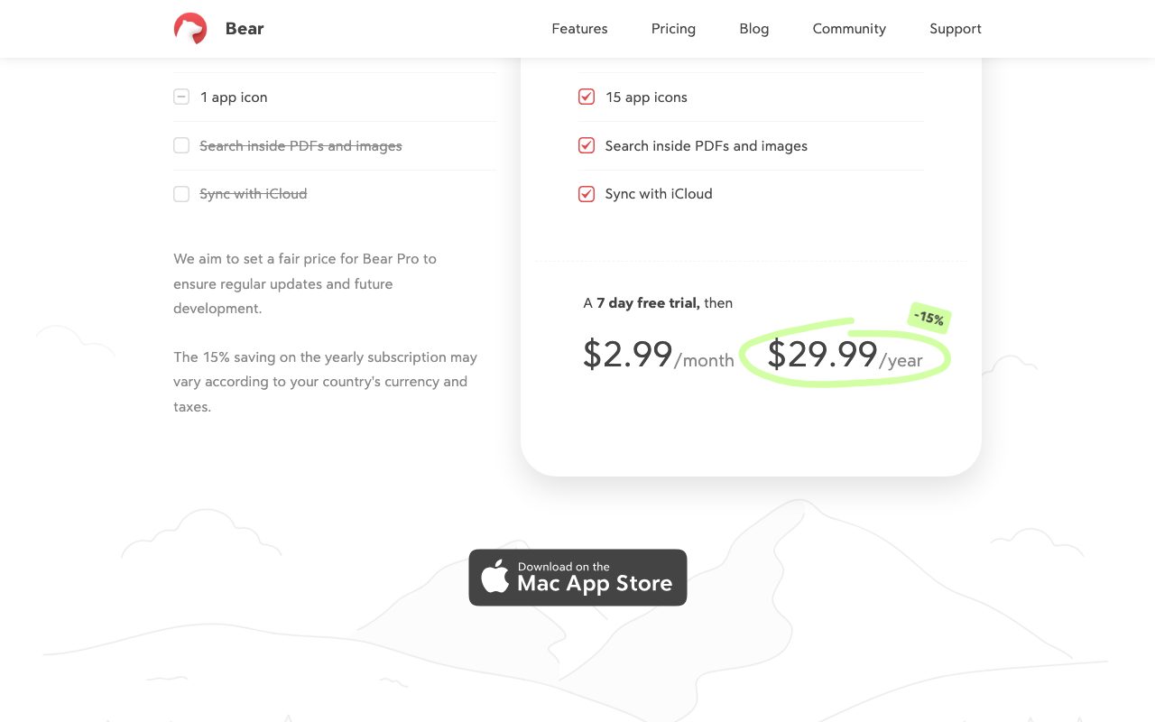Viewport: 1155px width, 722px height.
Task: Click the checked 15 app icons checkbox
Action: [587, 97]
